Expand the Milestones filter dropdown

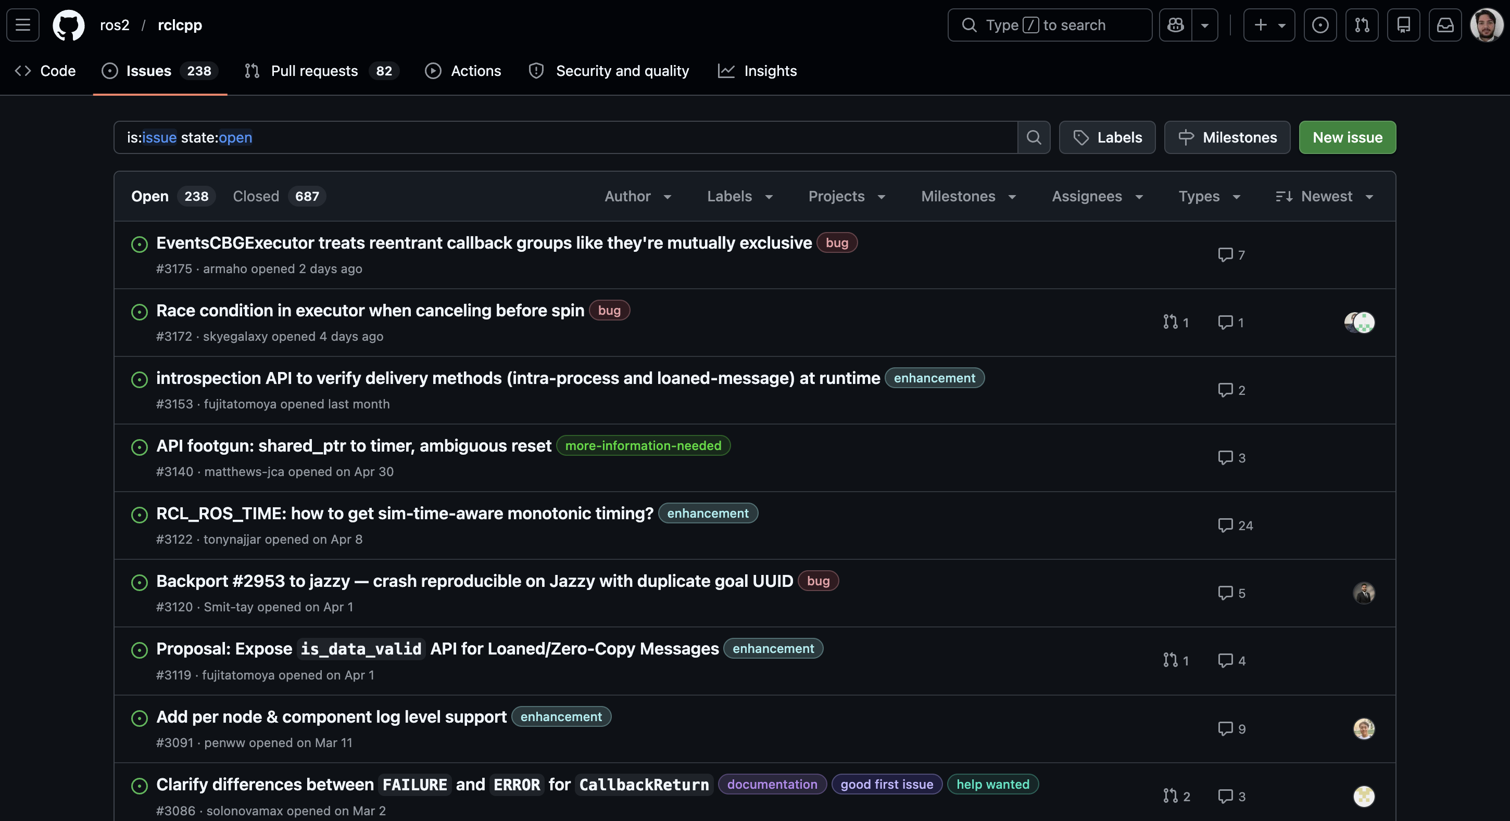[968, 196]
